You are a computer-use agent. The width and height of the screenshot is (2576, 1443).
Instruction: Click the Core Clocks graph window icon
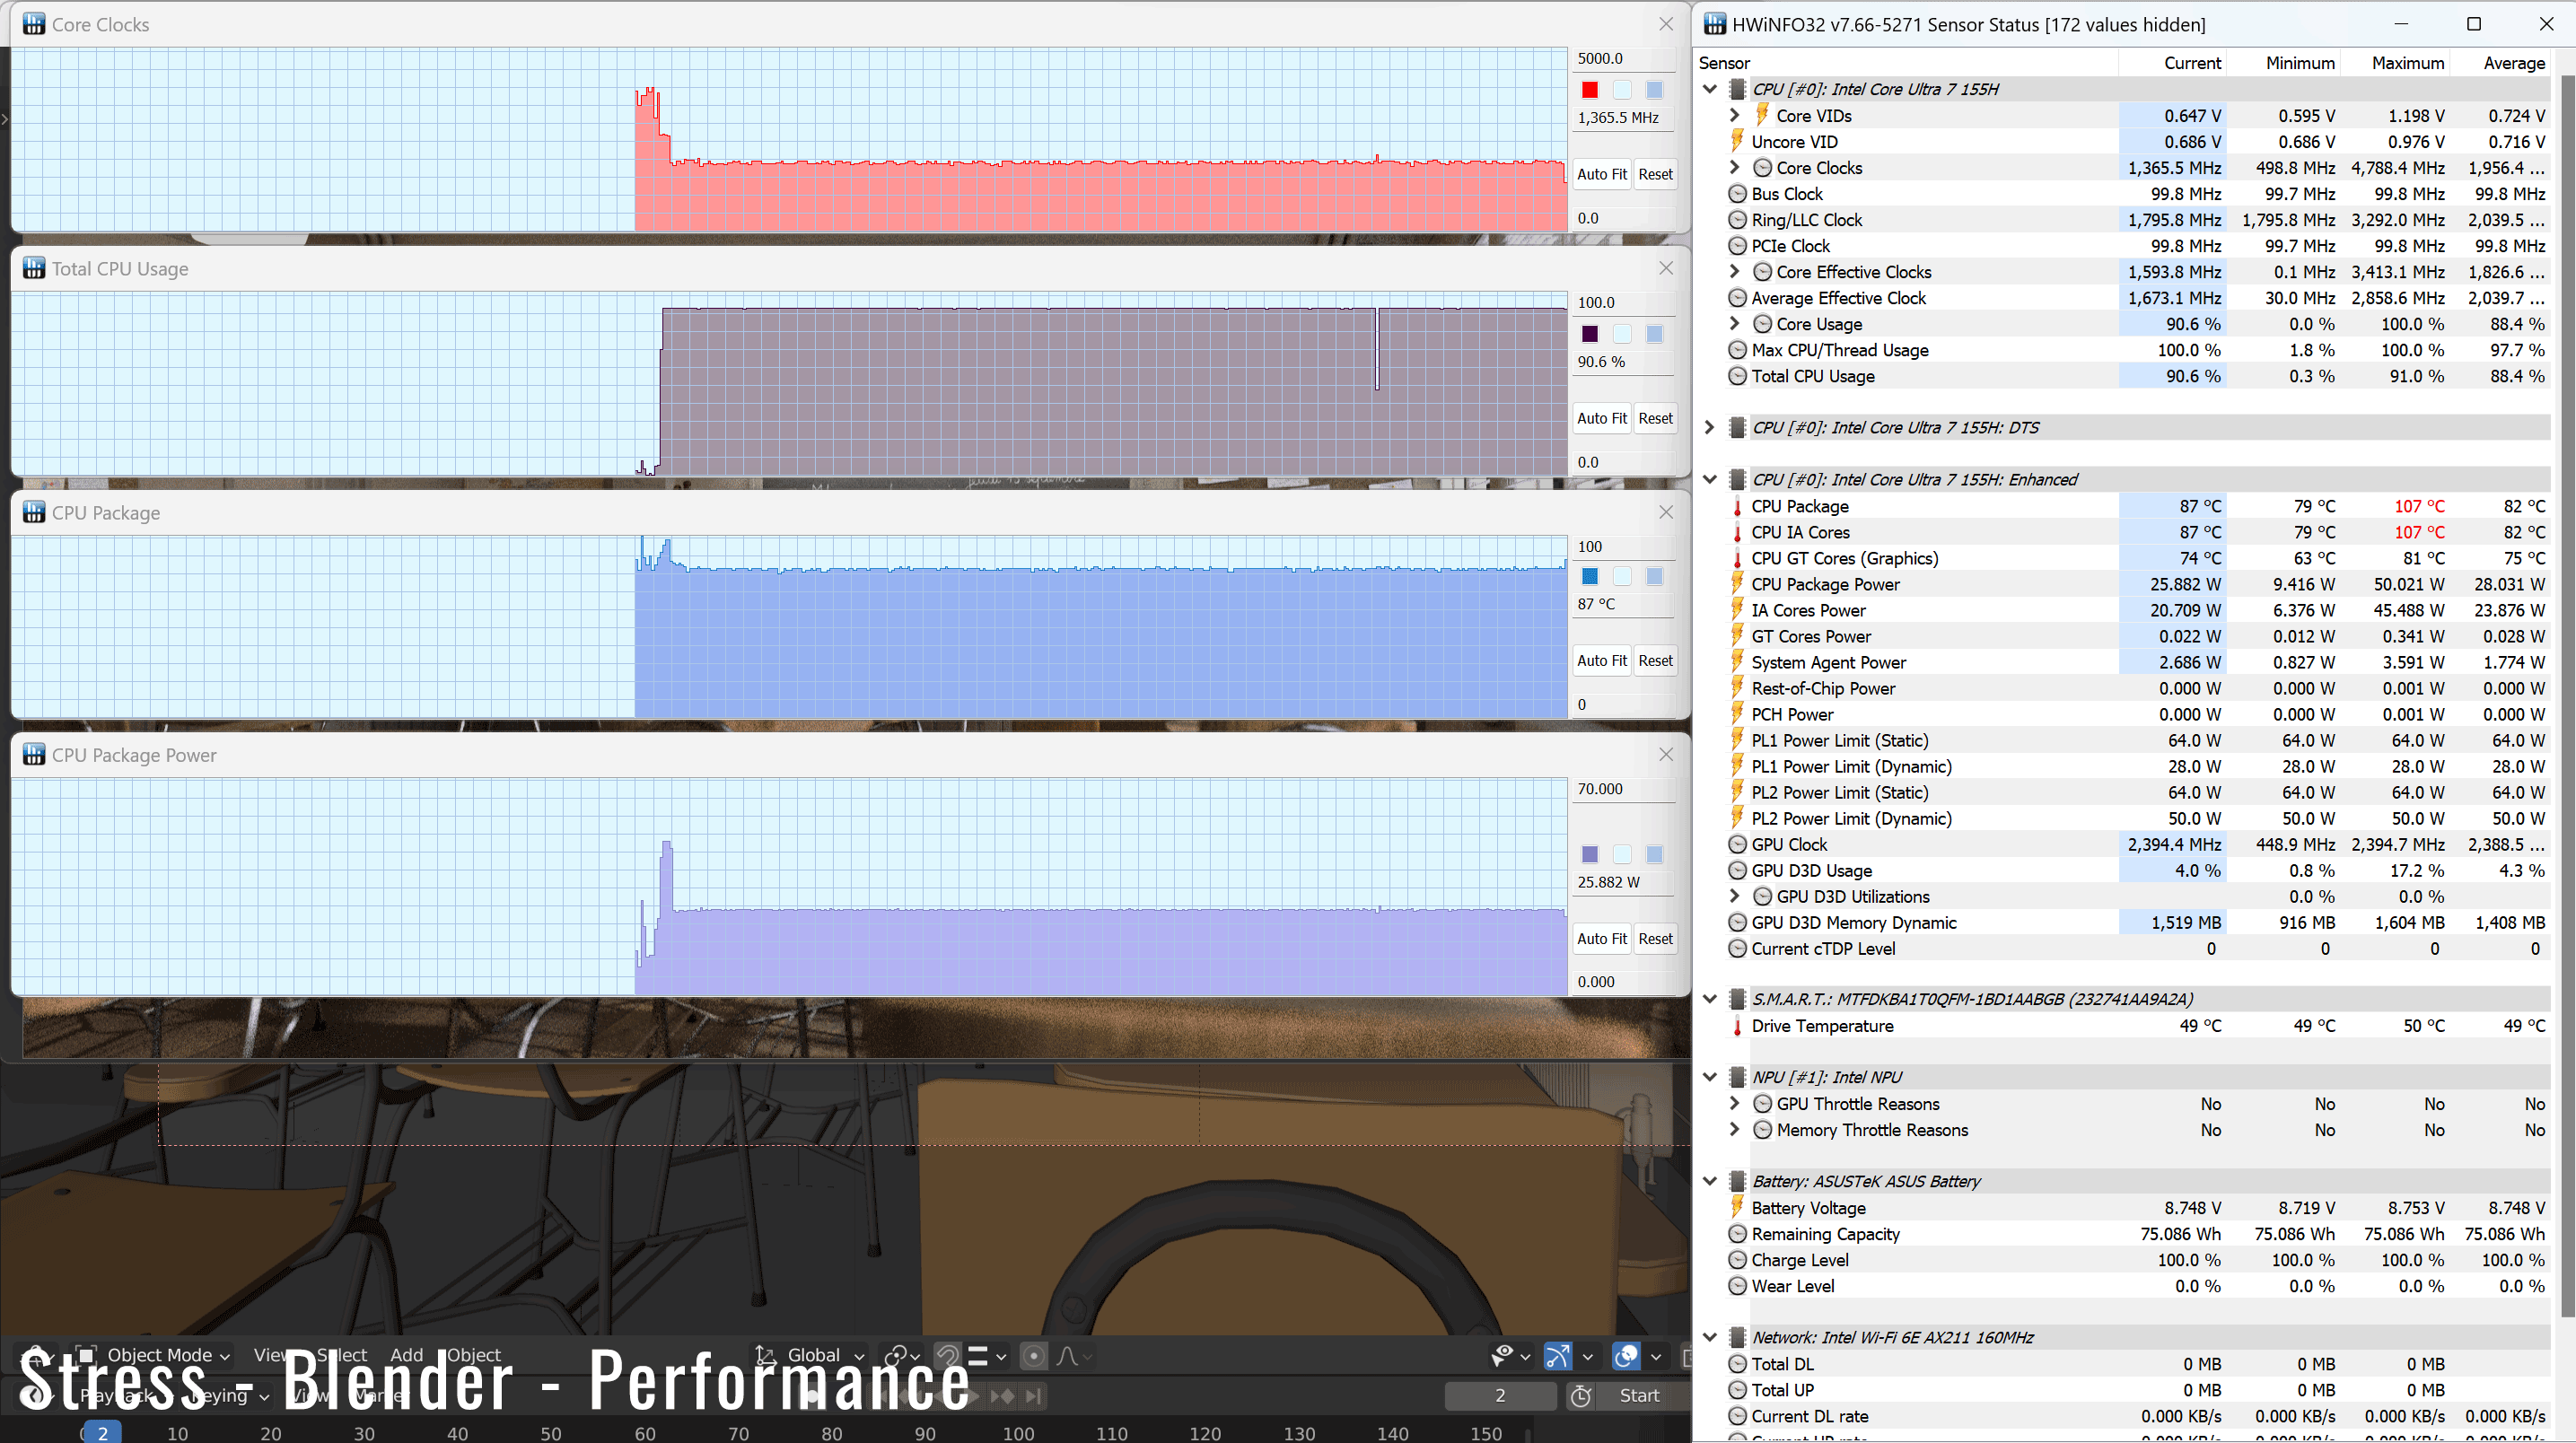(34, 24)
